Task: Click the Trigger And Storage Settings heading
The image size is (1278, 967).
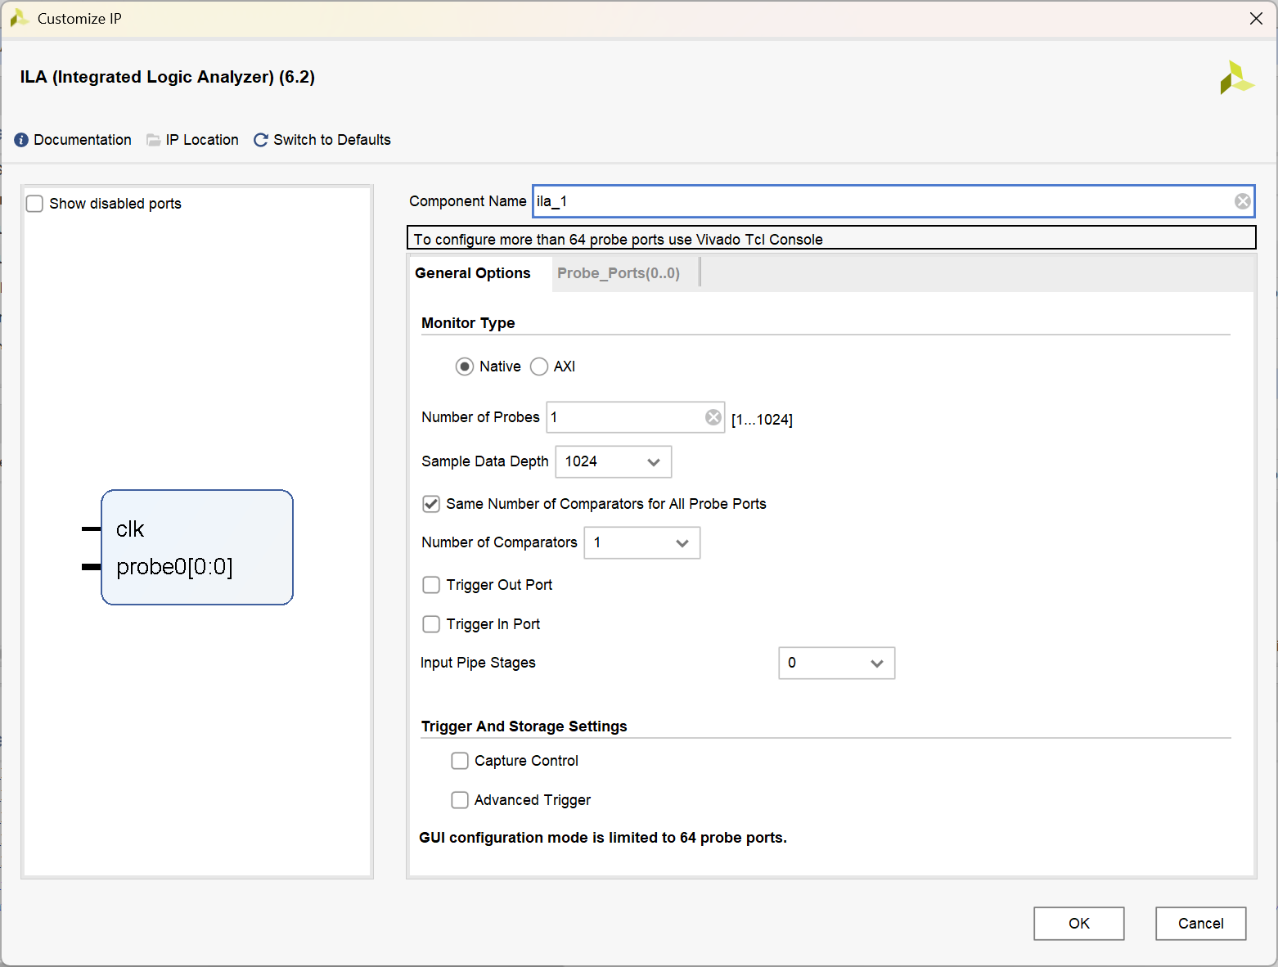Action: pyautogui.click(x=524, y=726)
